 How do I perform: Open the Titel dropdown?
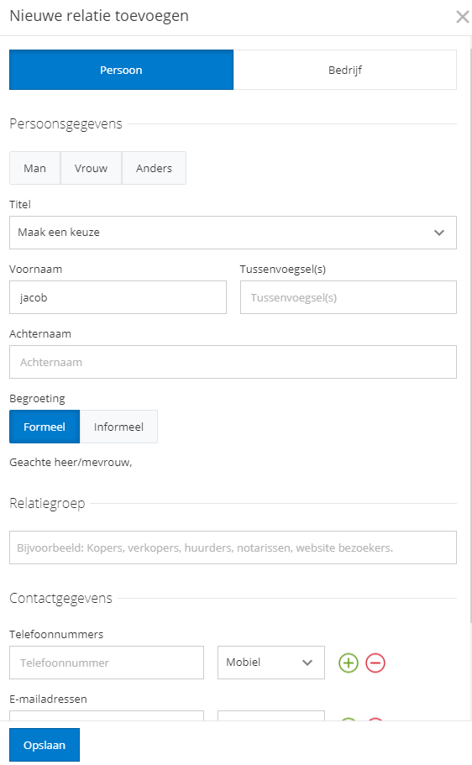233,233
